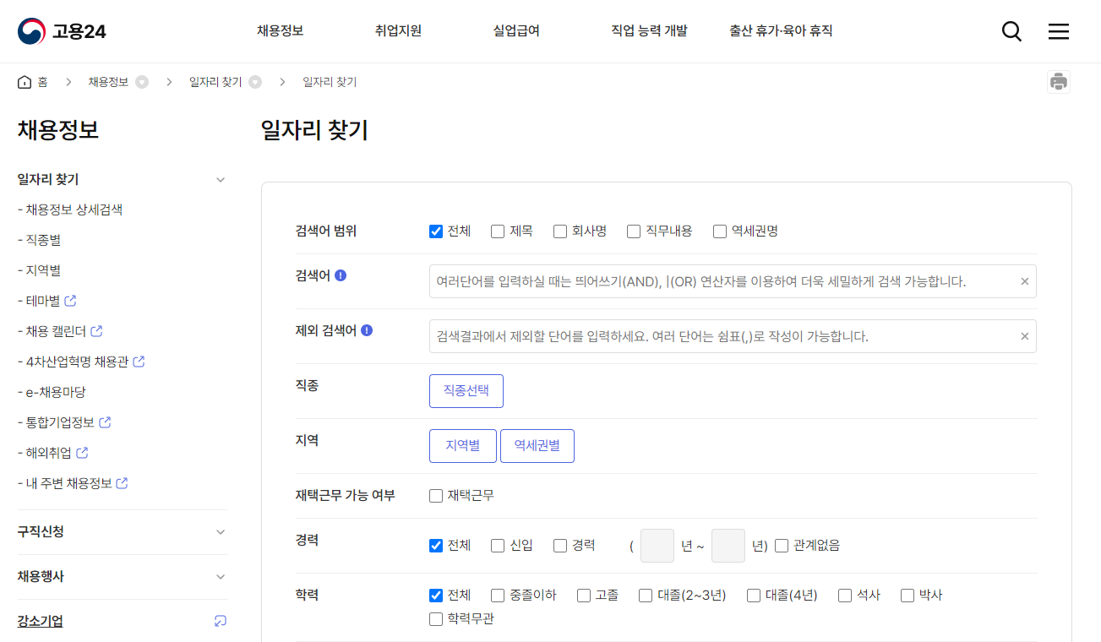The width and height of the screenshot is (1101, 642).
Task: Click the 지역별 button
Action: tap(463, 446)
